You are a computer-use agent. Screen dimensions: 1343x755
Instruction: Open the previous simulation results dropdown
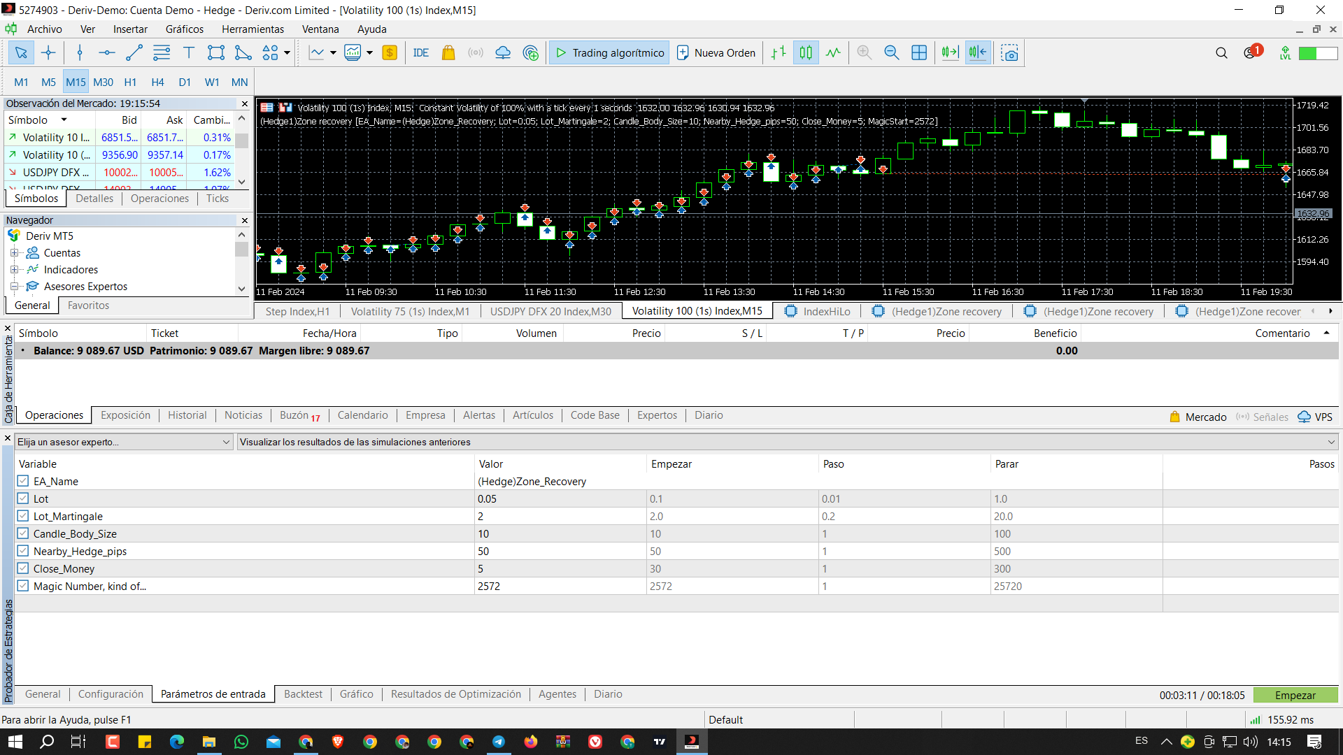coord(788,442)
